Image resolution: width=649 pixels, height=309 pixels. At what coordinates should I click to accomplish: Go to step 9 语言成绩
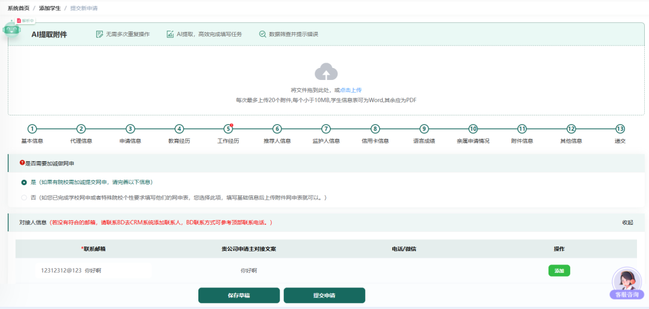[424, 129]
